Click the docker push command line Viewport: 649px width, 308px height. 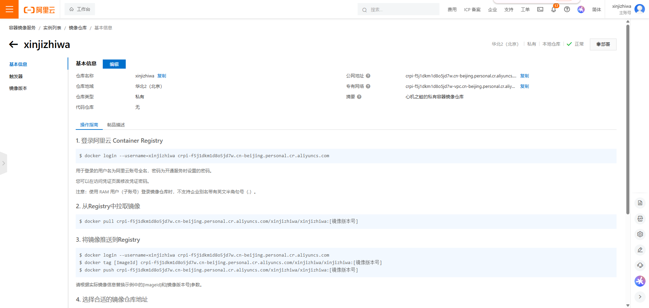pyautogui.click(x=219, y=270)
